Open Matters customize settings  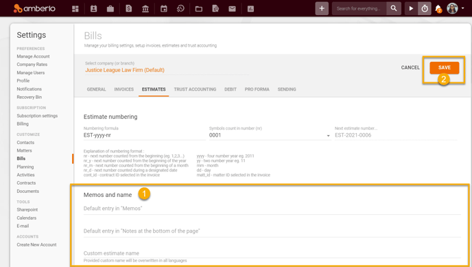[25, 150]
